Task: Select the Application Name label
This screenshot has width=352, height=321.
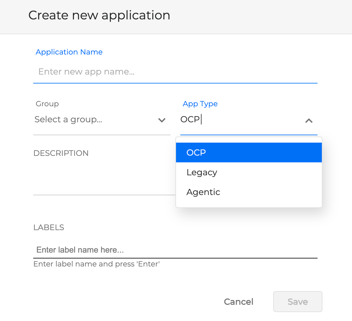Action: tap(69, 52)
